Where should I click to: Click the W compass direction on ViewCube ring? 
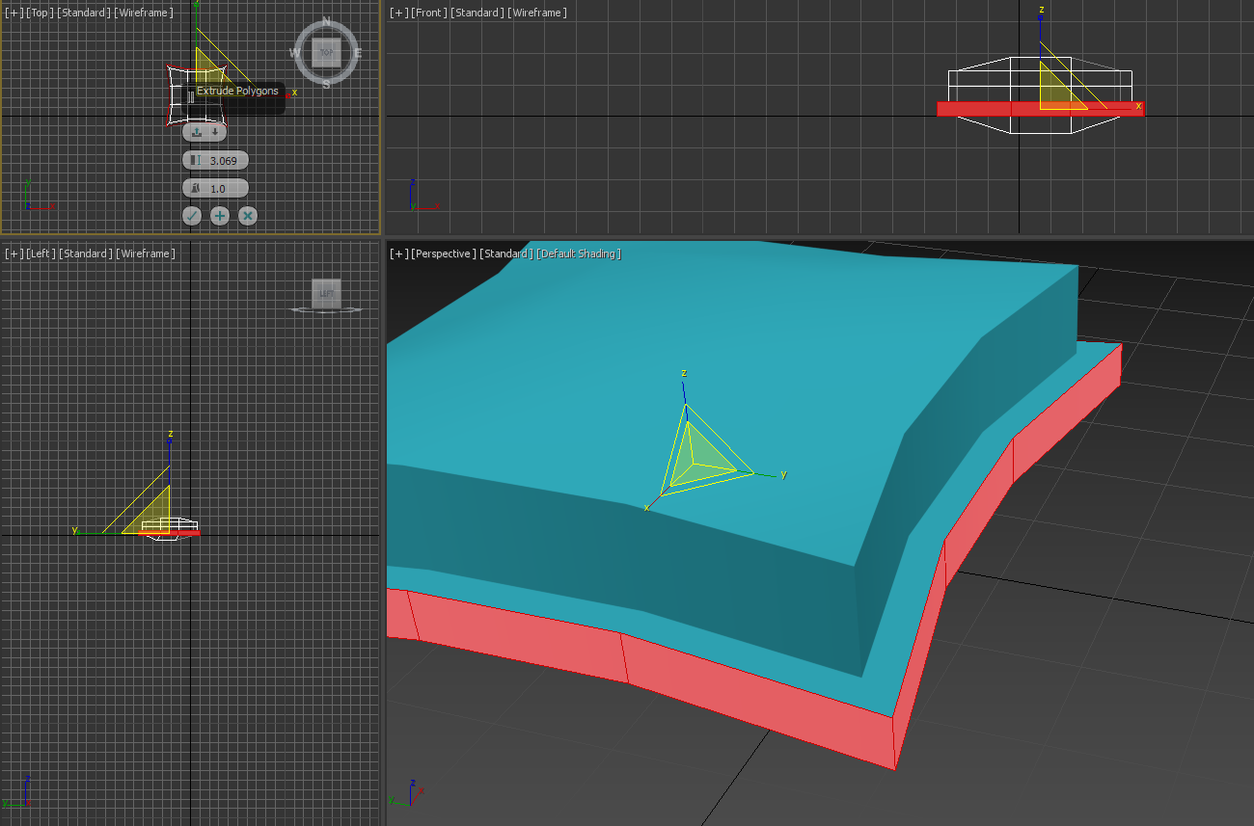click(295, 53)
